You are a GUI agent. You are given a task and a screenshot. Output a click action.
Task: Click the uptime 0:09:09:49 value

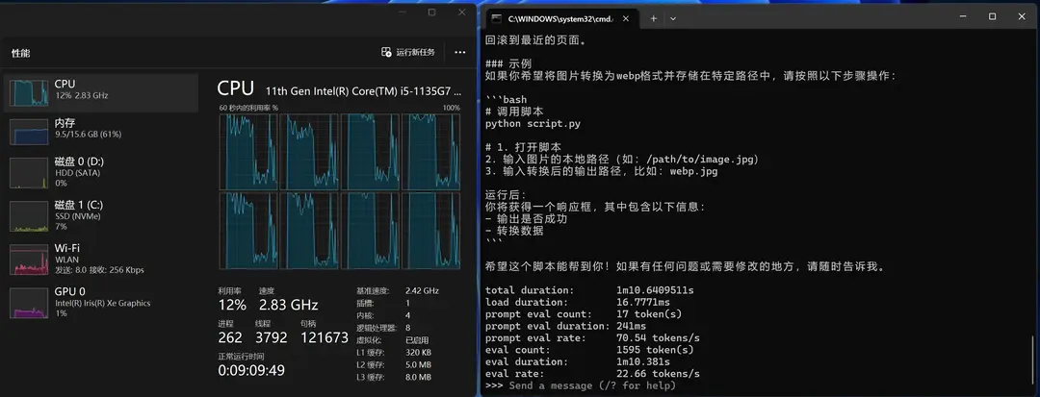click(251, 370)
